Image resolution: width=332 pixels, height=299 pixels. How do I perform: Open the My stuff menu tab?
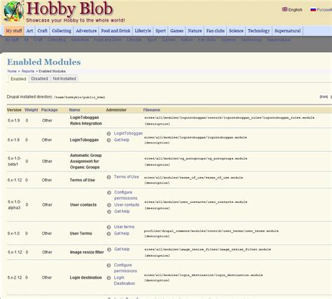click(x=14, y=31)
